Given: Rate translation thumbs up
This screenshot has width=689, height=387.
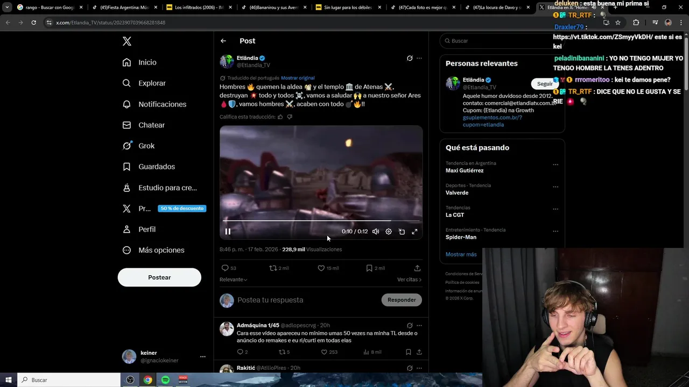Looking at the screenshot, I should (280, 117).
